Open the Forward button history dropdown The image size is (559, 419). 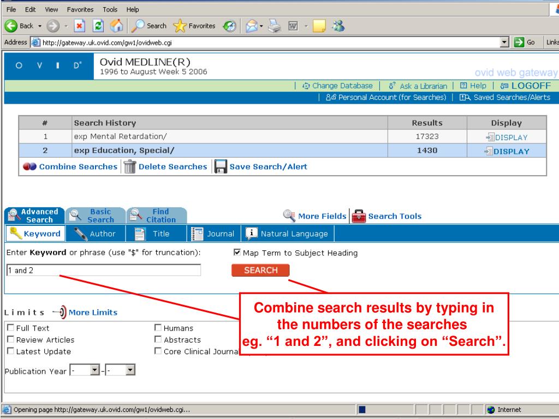click(x=66, y=26)
